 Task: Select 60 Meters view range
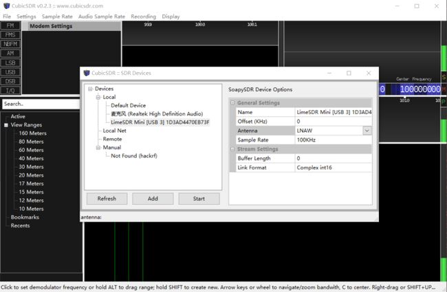(31, 150)
